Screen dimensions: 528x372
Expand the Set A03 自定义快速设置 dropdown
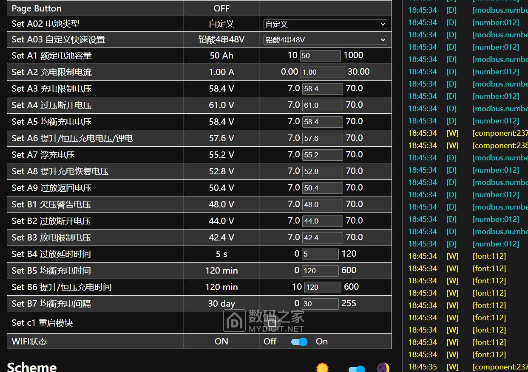(325, 40)
